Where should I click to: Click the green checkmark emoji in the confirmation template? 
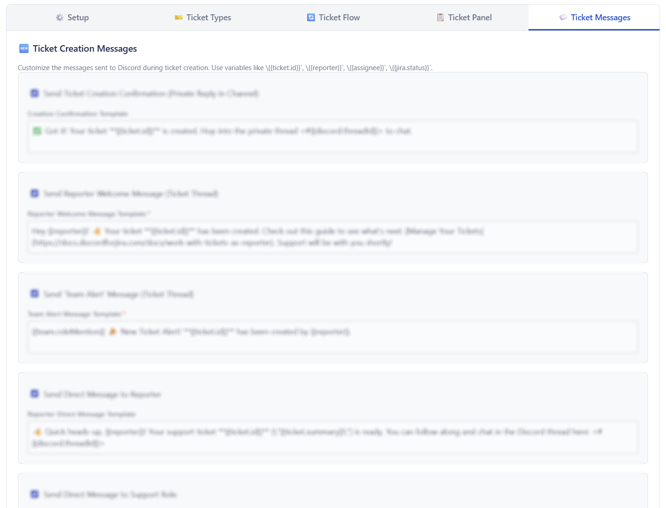click(x=37, y=131)
